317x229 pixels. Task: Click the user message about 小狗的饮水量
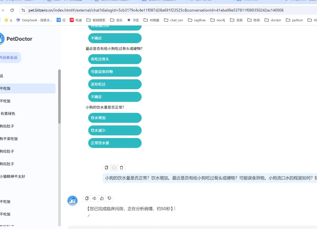coord(210,178)
